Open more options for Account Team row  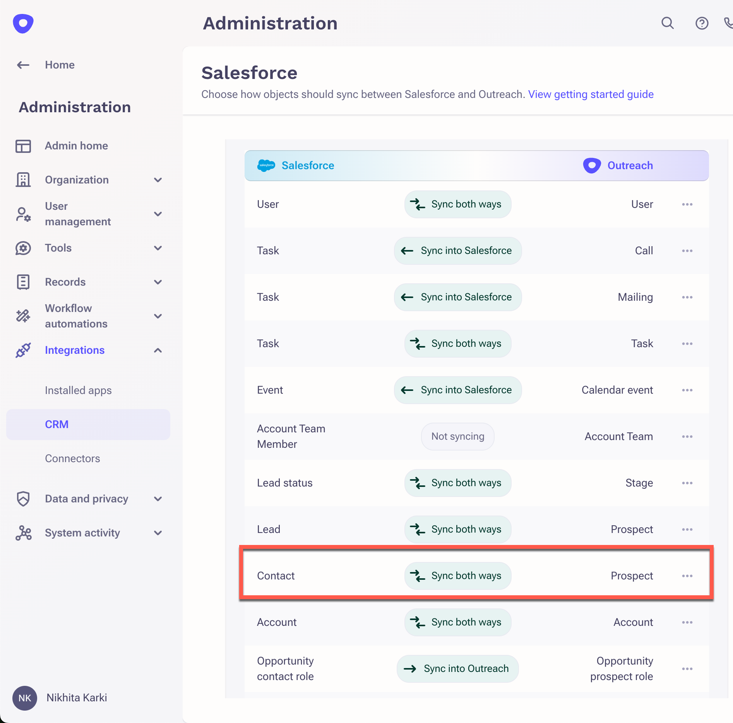click(687, 437)
